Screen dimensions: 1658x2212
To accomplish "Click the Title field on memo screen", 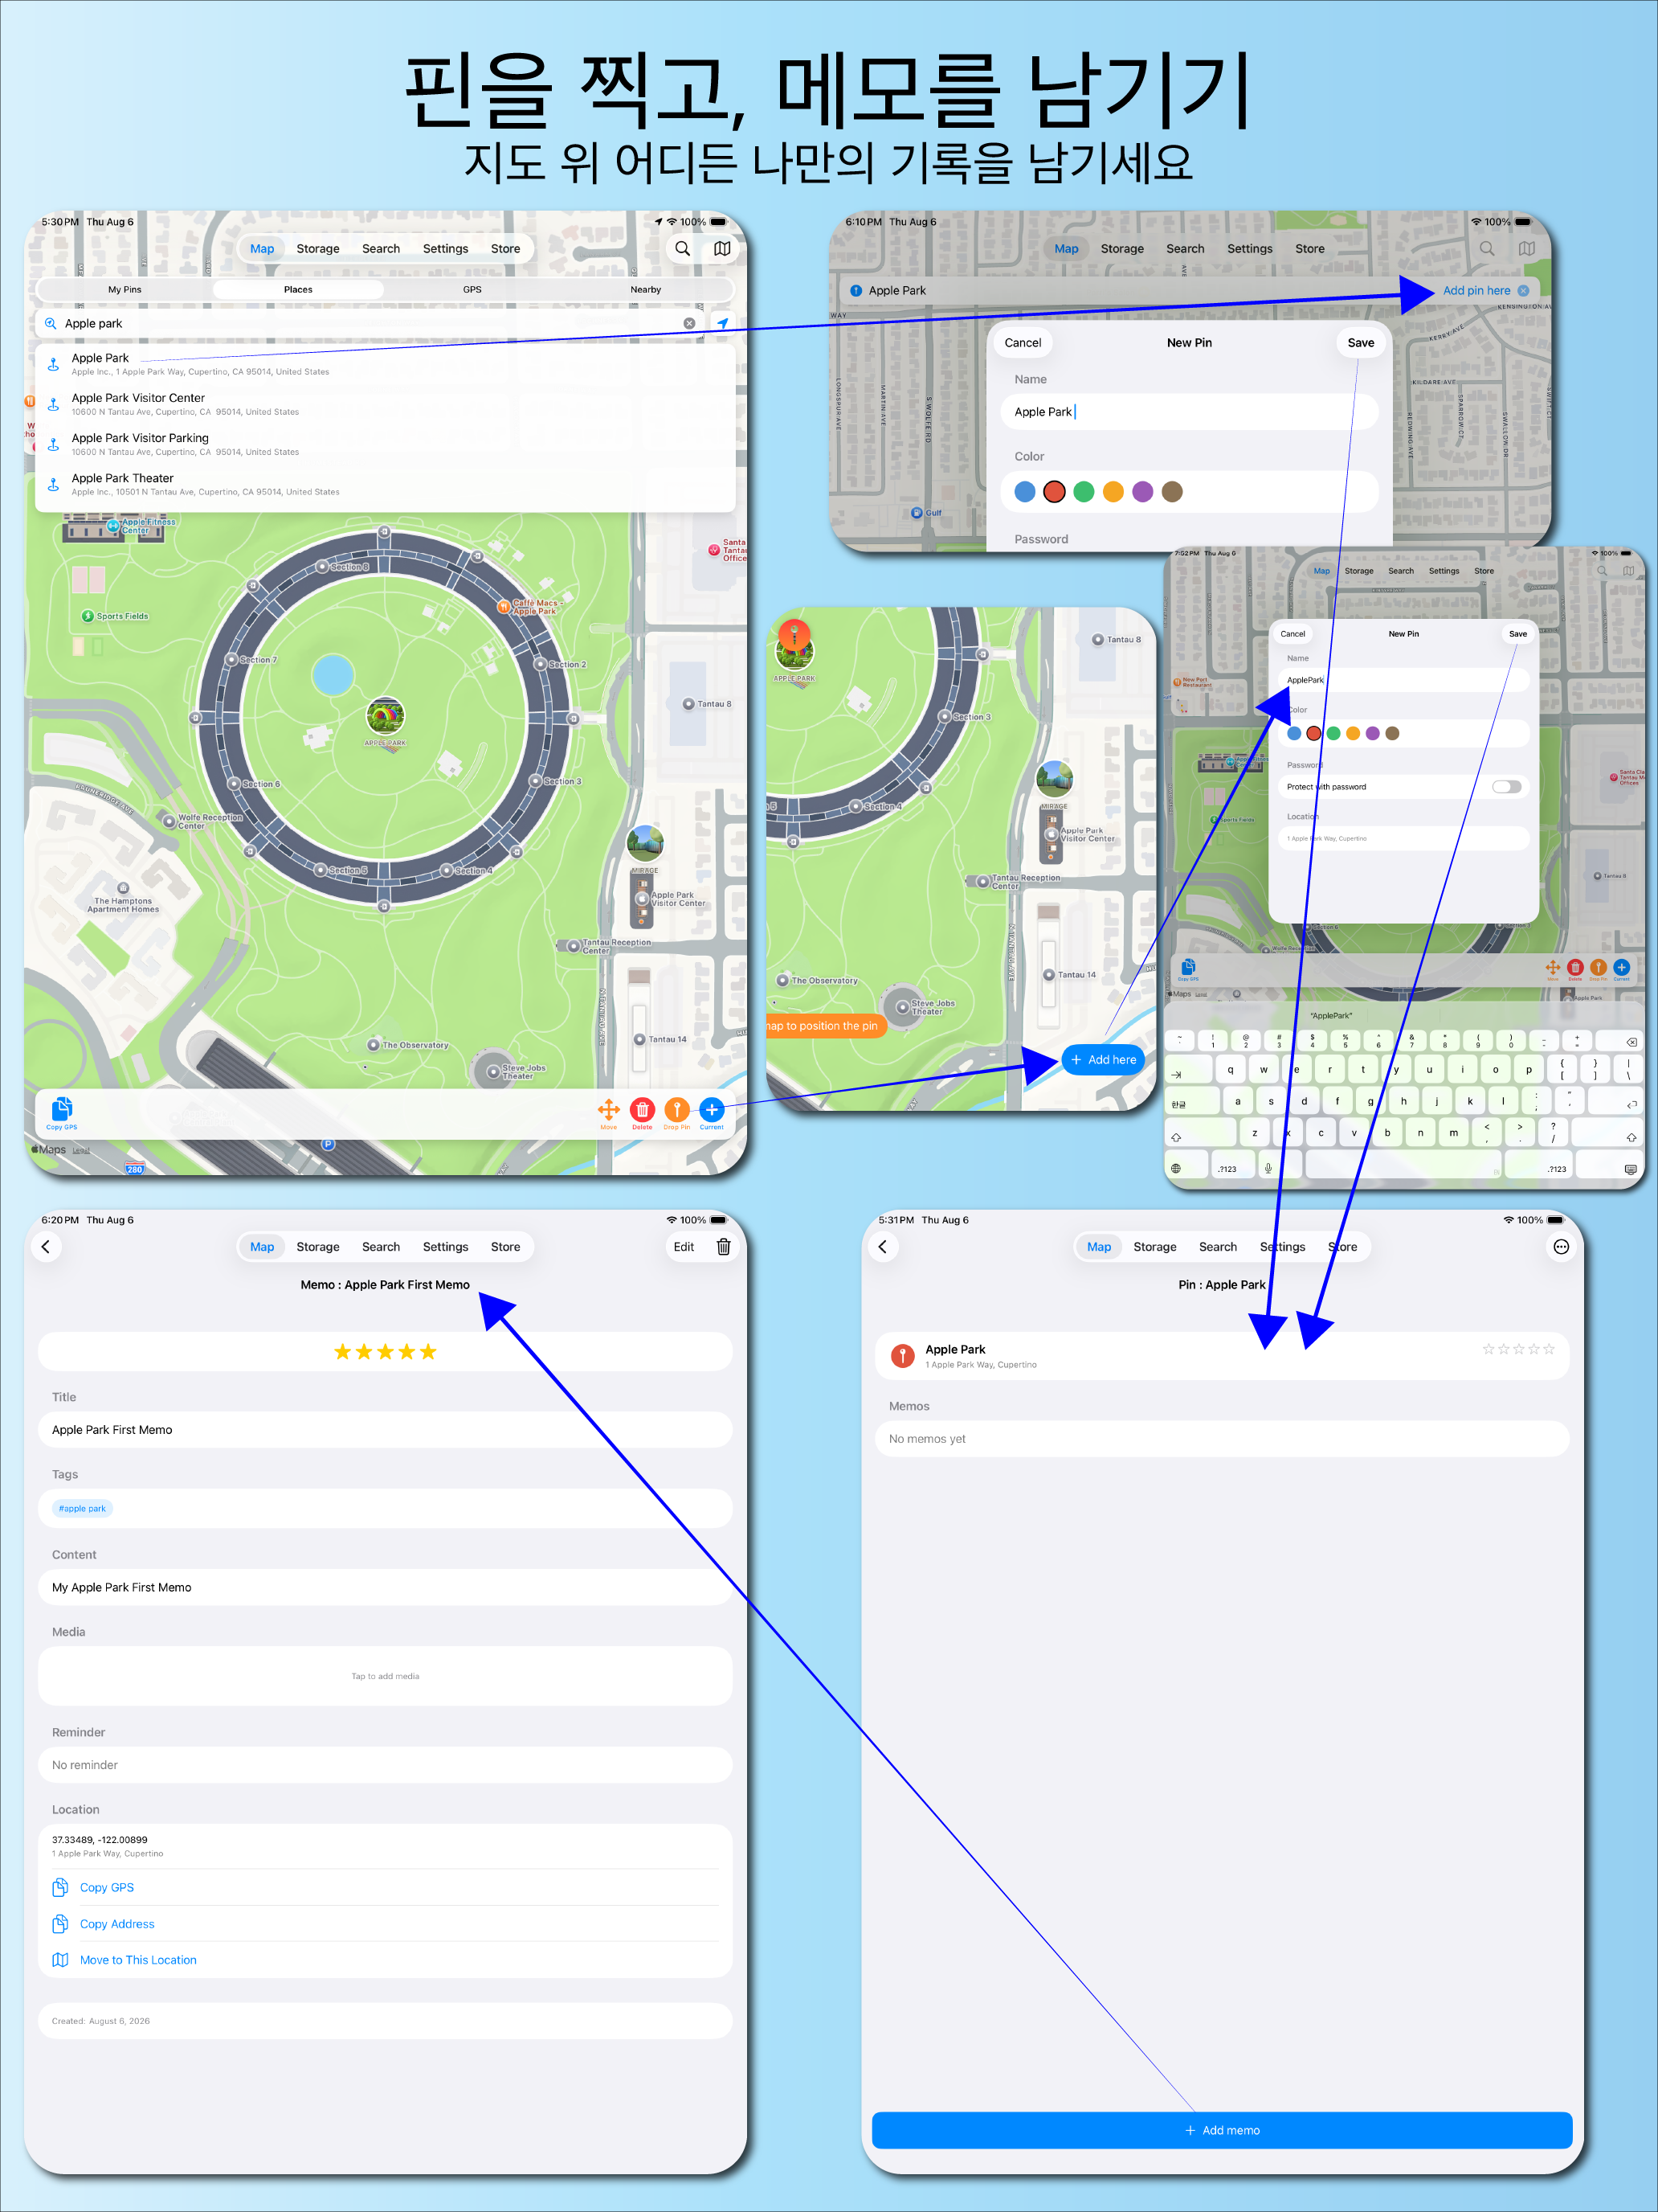I will coord(385,1430).
